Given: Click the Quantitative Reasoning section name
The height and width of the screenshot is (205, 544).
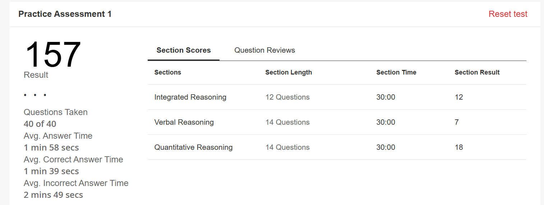Looking at the screenshot, I should [193, 147].
